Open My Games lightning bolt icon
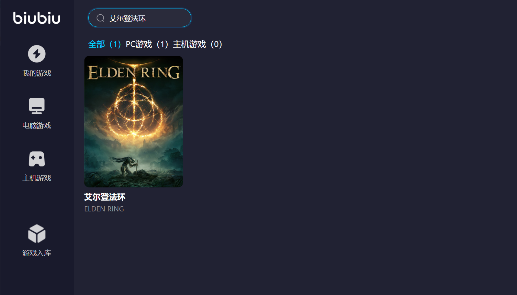Viewport: 517px width, 295px height. pyautogui.click(x=37, y=54)
